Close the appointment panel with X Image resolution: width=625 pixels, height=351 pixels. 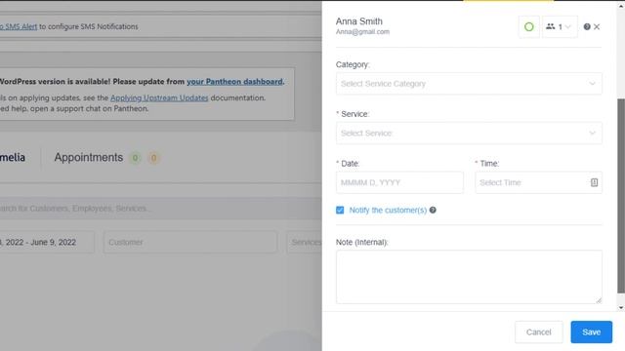click(x=597, y=26)
